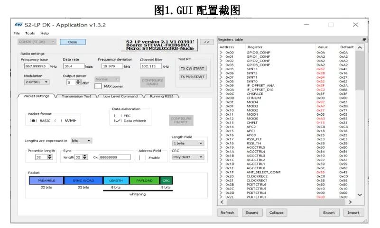380x228 pixels.
Task: Open the Length Field 1 byte dropdown
Action: [x=188, y=143]
